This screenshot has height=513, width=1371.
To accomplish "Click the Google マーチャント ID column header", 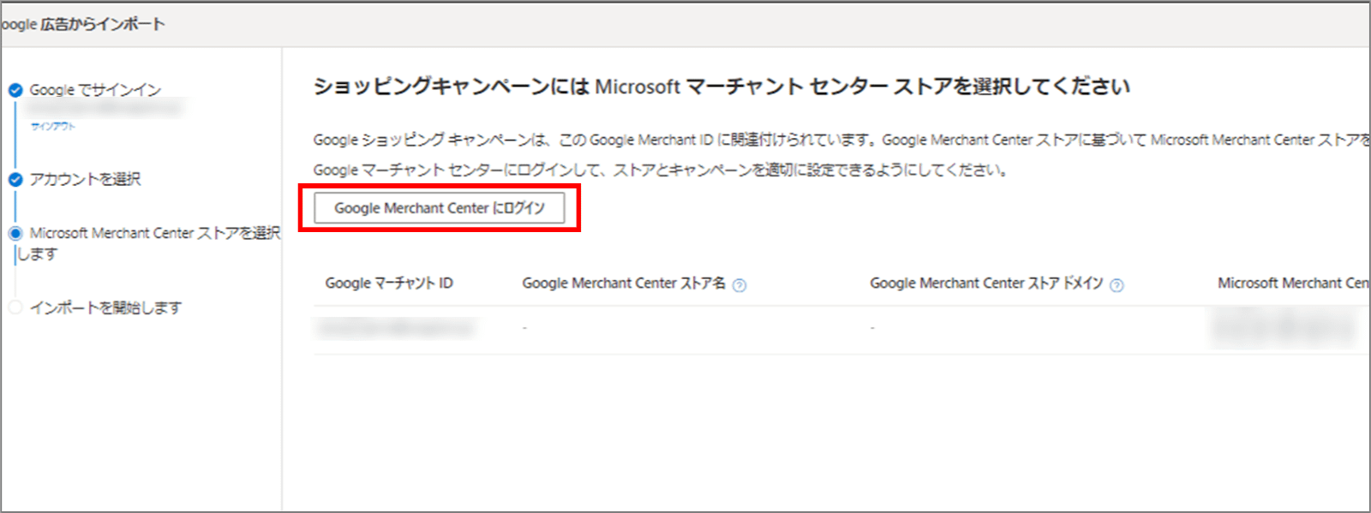I will point(389,283).
